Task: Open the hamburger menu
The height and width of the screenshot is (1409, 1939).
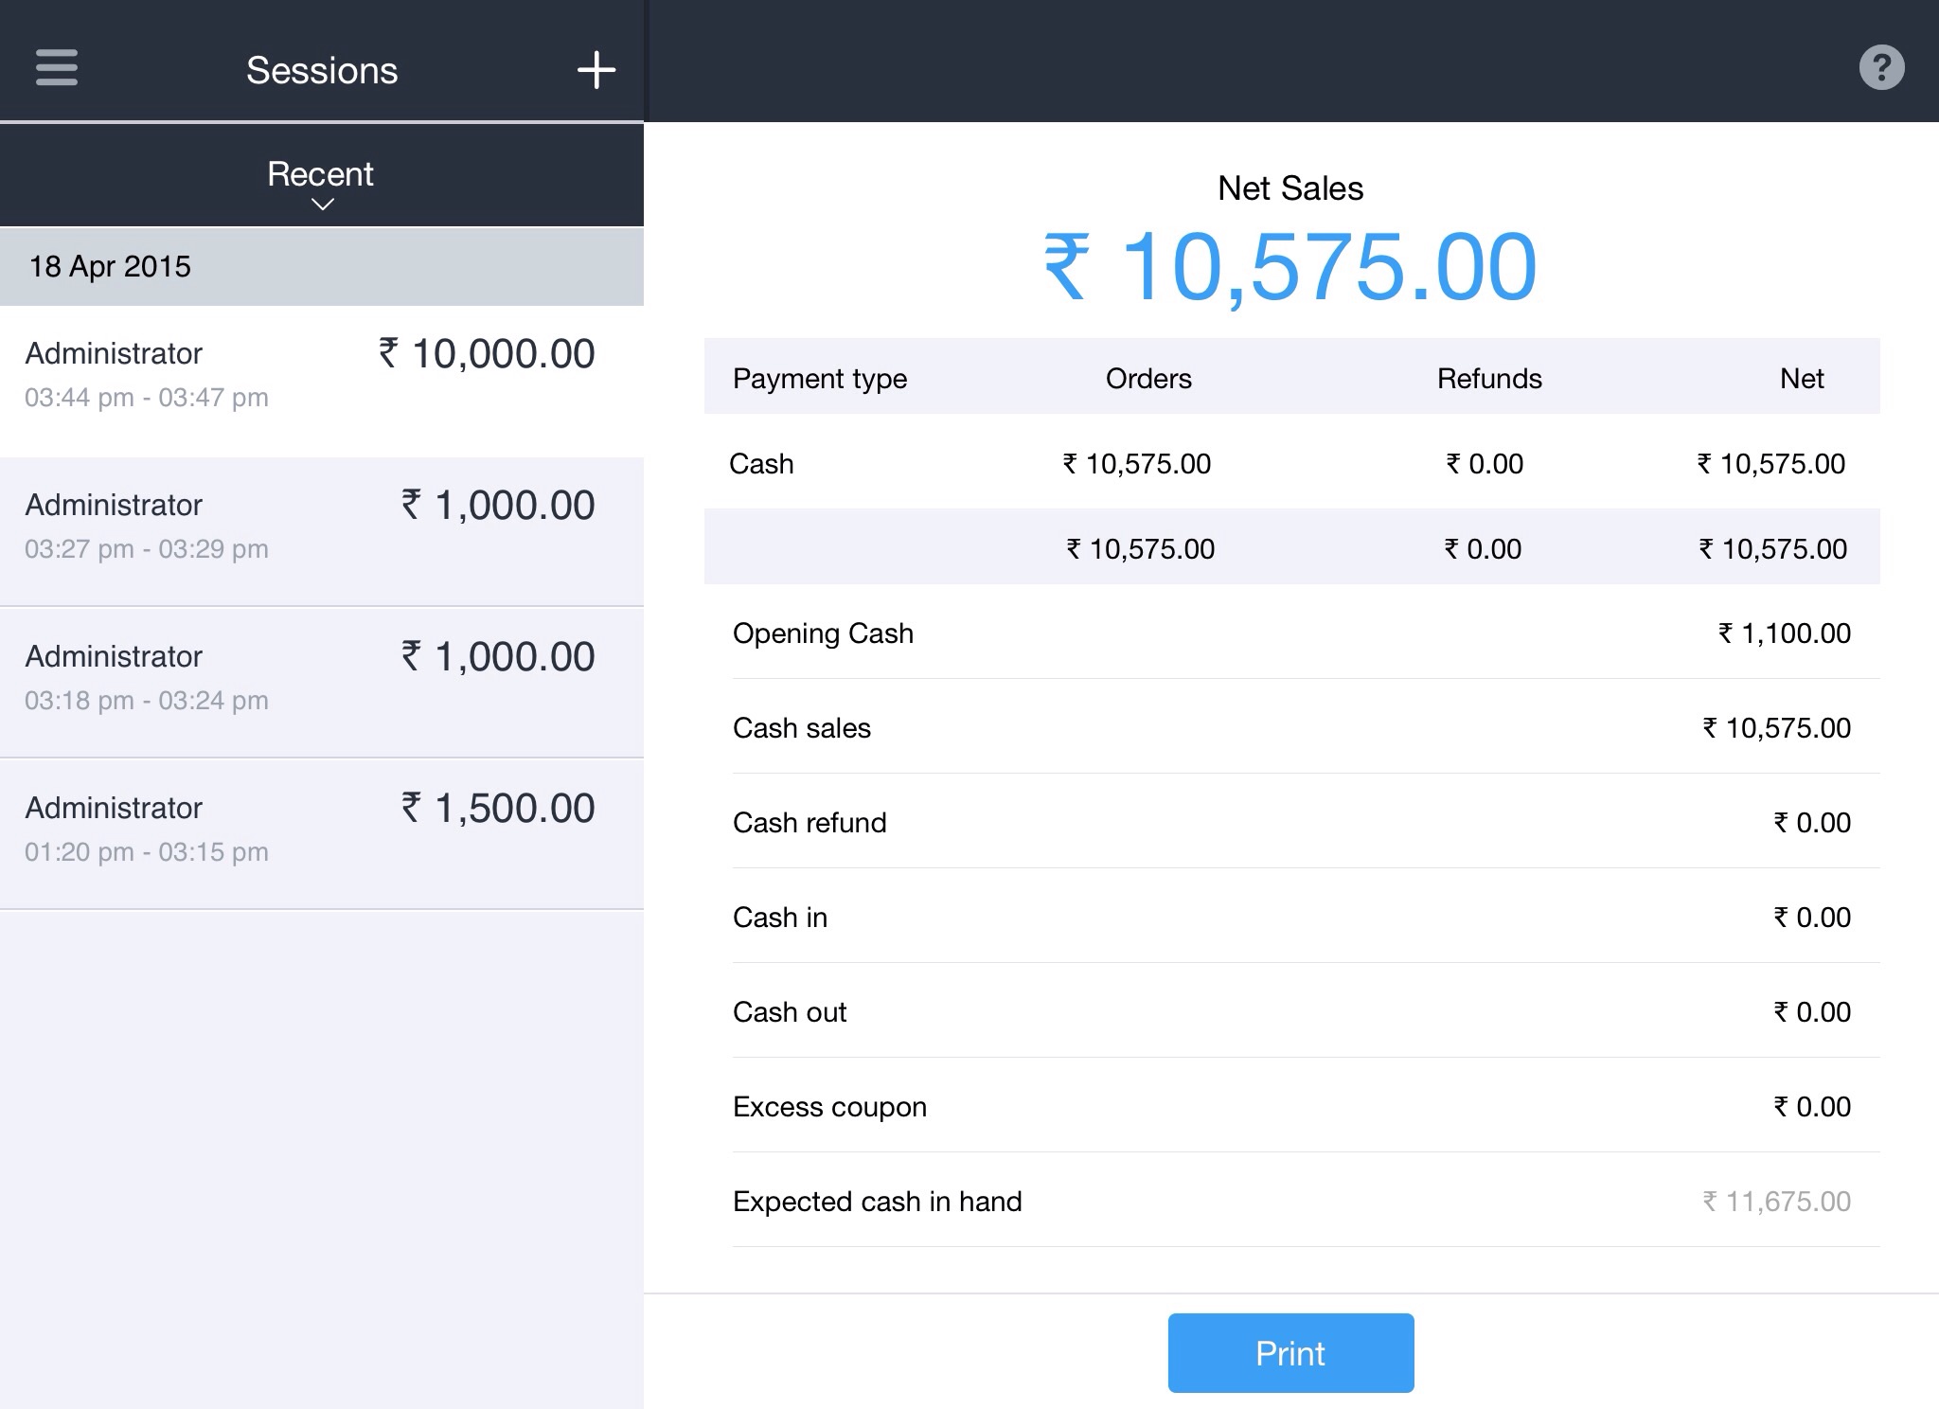Action: (57, 68)
